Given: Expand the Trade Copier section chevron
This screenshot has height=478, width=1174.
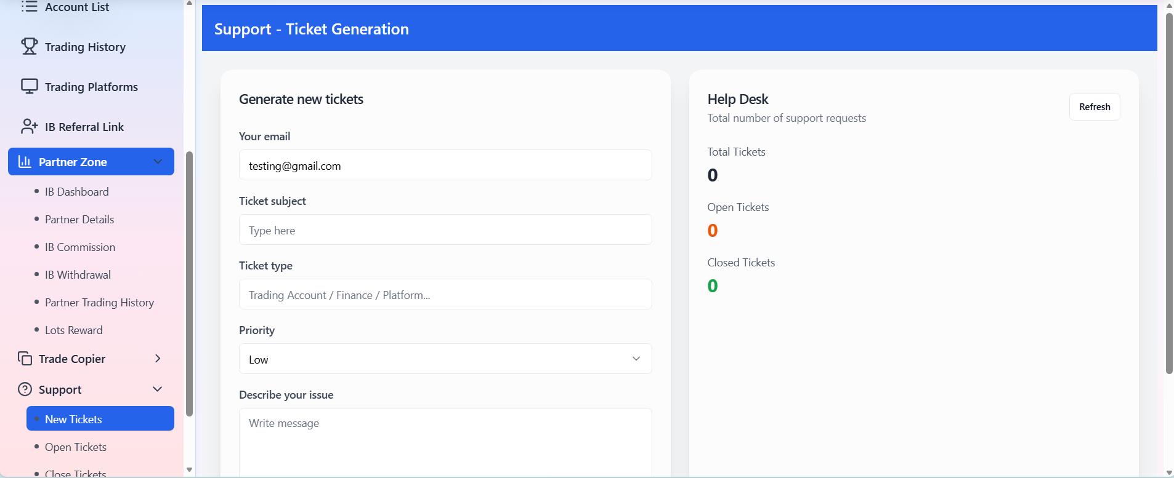Looking at the screenshot, I should coord(158,359).
